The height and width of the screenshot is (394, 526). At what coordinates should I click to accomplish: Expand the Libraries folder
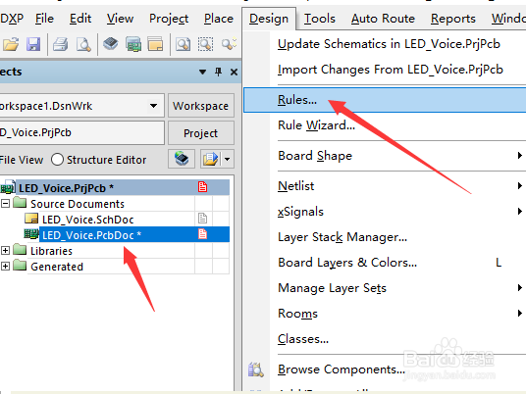pos(5,250)
